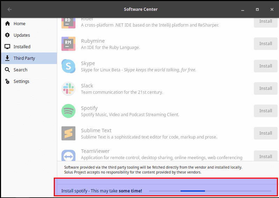279x198 pixels.
Task: Click the Skype app icon
Action: [x=68, y=66]
